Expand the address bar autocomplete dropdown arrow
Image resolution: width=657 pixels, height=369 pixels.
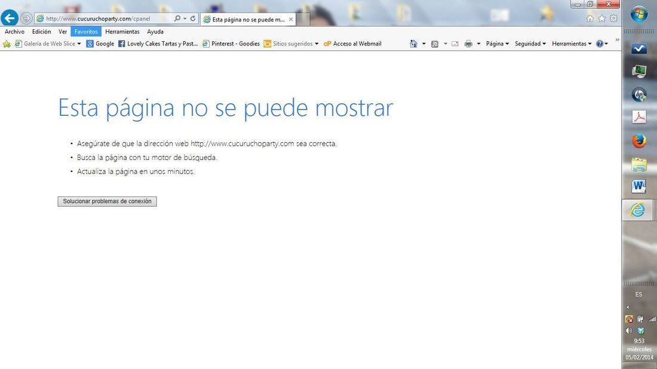coord(185,19)
